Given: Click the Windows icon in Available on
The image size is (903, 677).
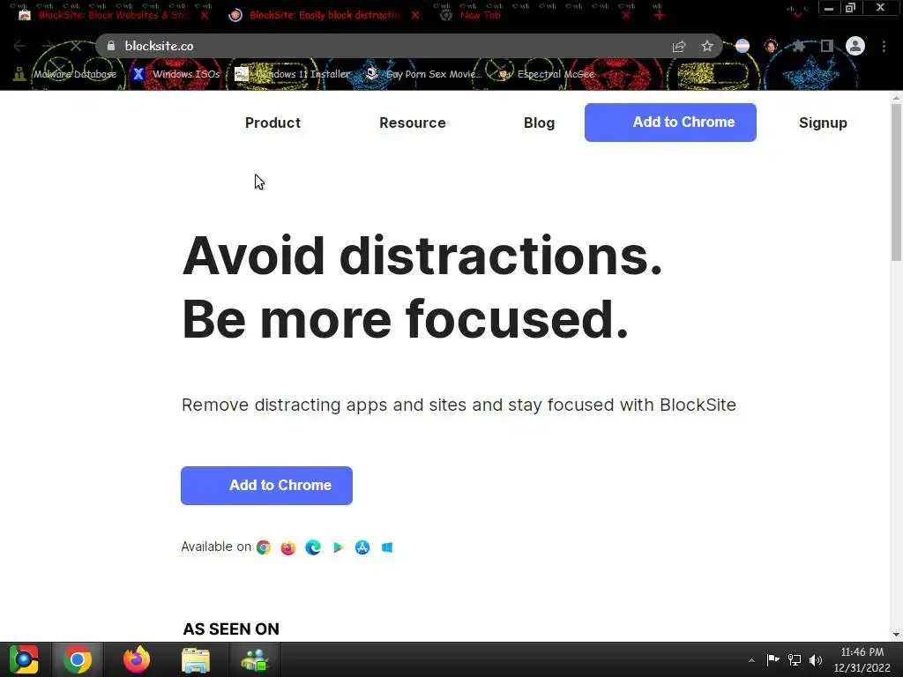Looking at the screenshot, I should 387,547.
